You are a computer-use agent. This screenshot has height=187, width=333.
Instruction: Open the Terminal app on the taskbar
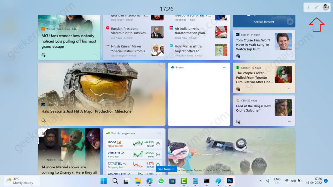coord(206,181)
